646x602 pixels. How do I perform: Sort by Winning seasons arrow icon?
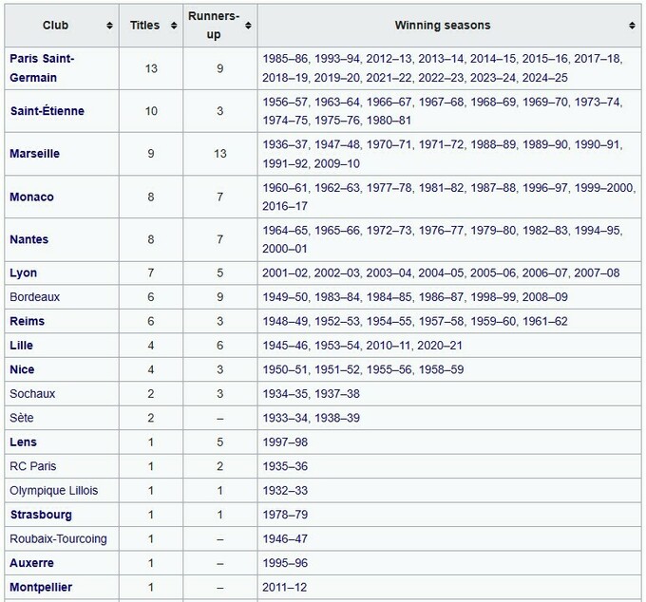[x=632, y=26]
